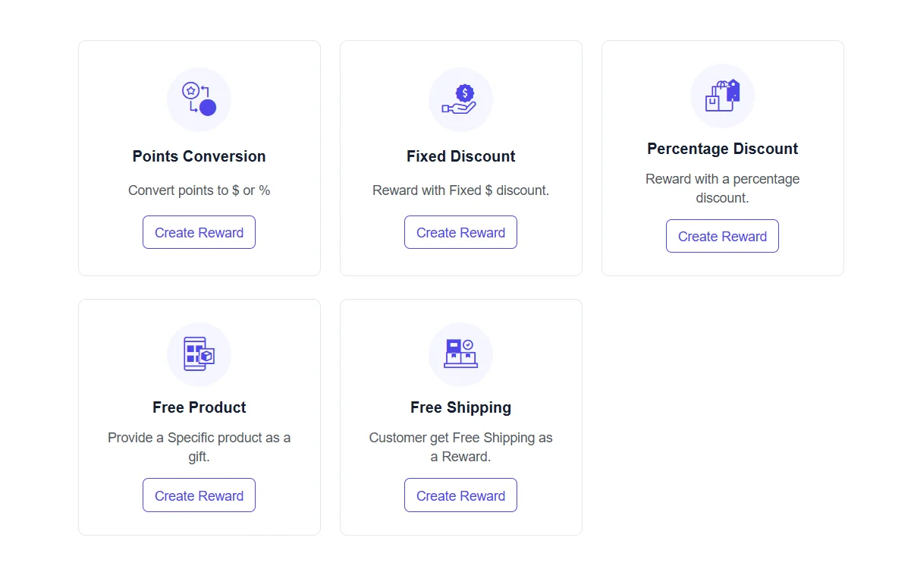The height and width of the screenshot is (569, 914).
Task: Click 'Reward with Fixed $ discount' description
Action: (x=460, y=190)
